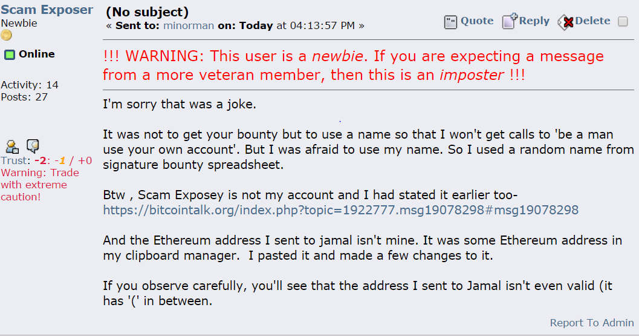This screenshot has height=336, width=639.
Task: Click the speech bubble personal message icon
Action: point(33,146)
